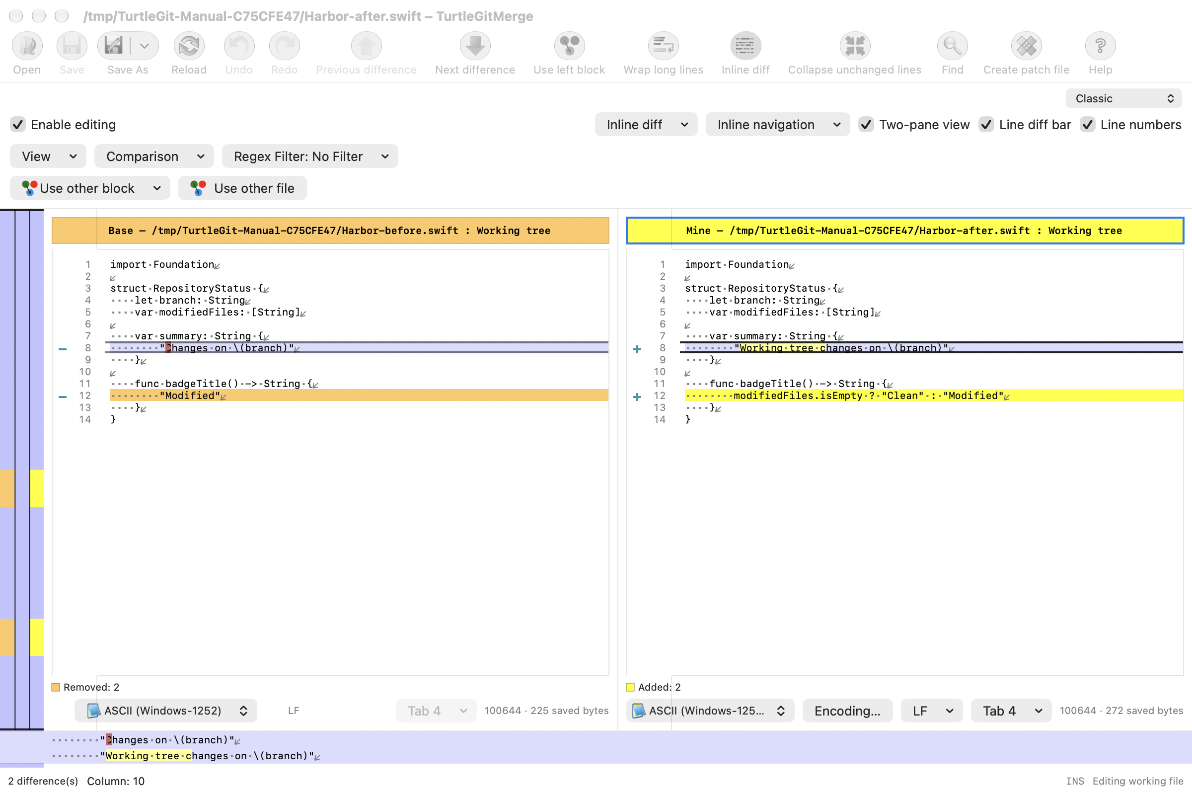The image size is (1192, 798).
Task: Click the Inline diff toolbar icon
Action: point(745,46)
